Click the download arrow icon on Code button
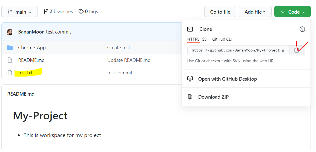The height and width of the screenshot is (152, 316). coord(283,12)
